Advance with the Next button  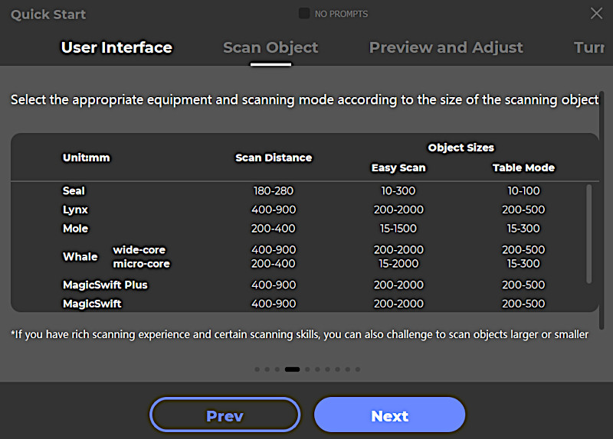pyautogui.click(x=390, y=415)
